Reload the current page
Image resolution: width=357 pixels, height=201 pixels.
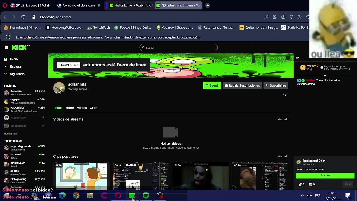[23, 17]
